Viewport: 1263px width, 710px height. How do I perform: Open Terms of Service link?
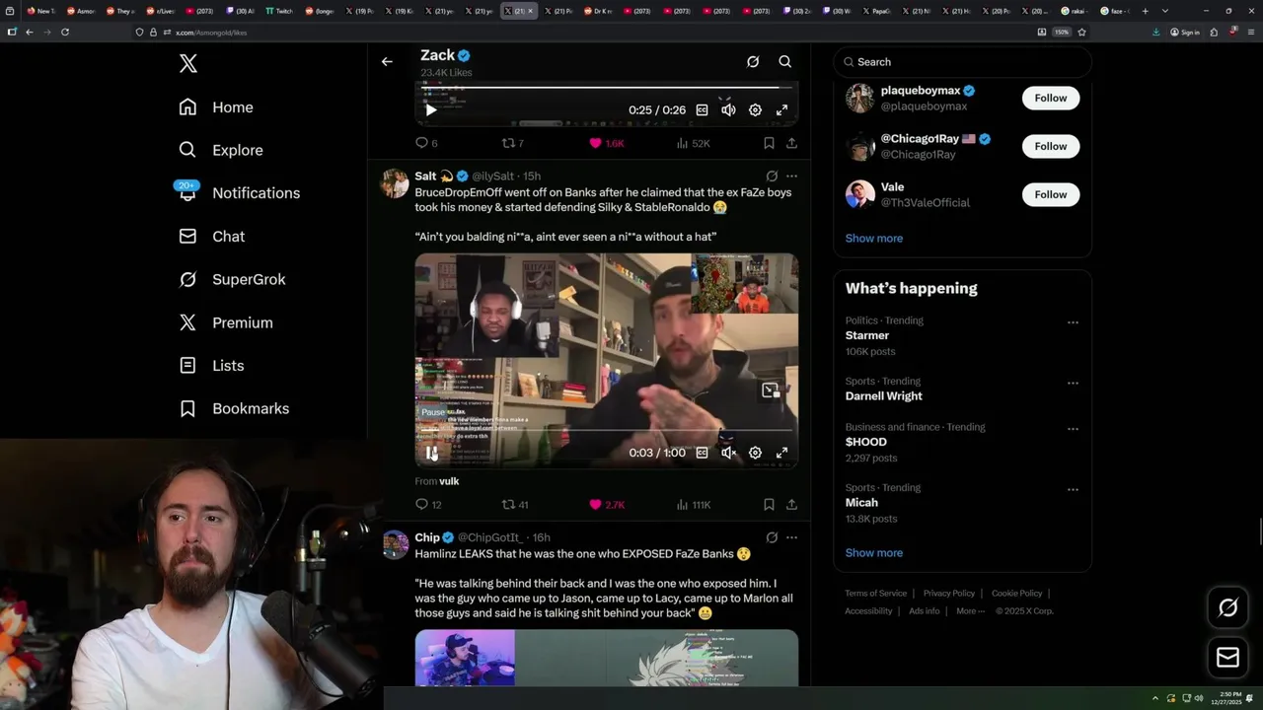coord(875,593)
